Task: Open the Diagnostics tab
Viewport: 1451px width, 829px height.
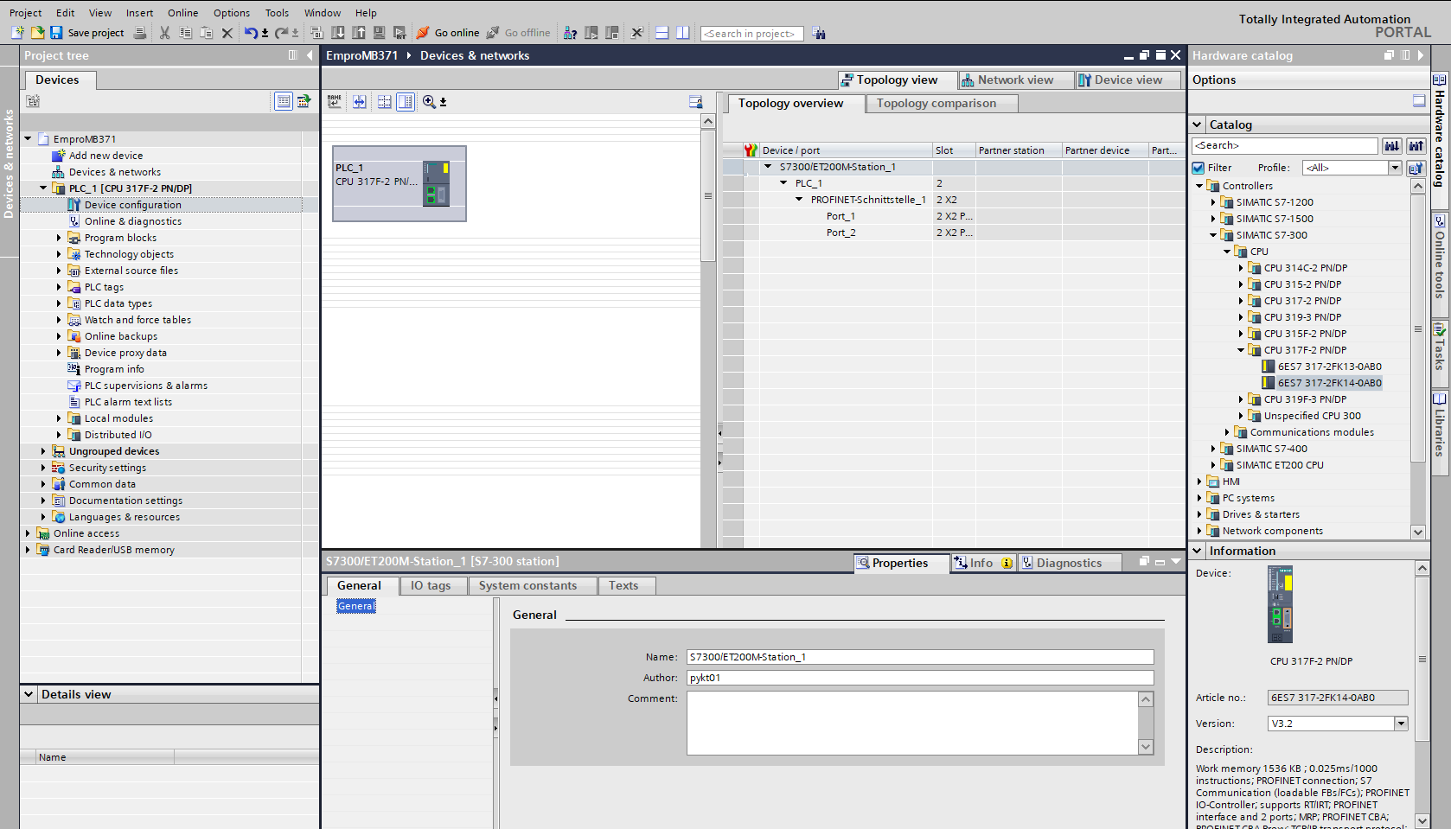Action: pos(1069,563)
